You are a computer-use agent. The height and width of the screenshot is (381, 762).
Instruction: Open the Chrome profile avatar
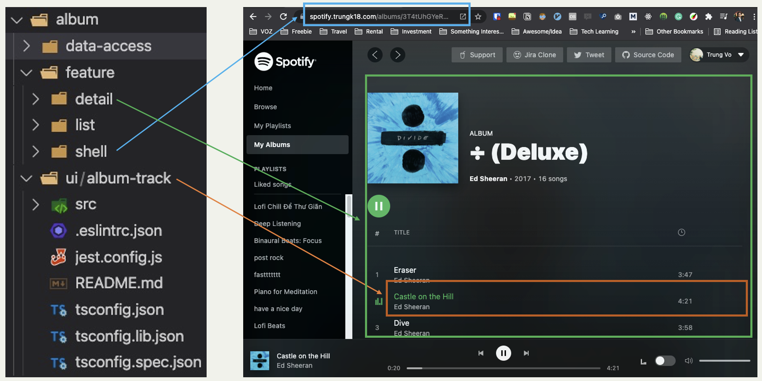(x=739, y=17)
